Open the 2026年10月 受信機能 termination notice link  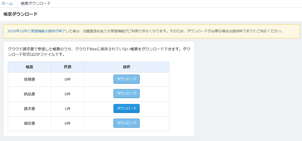[36, 31]
